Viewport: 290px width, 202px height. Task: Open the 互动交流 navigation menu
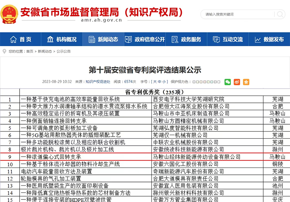[228, 40]
